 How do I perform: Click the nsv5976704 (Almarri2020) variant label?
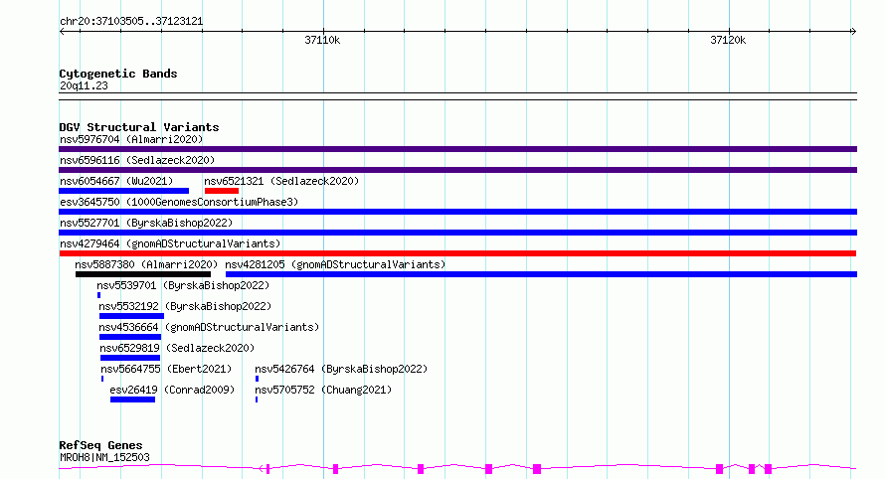tap(131, 139)
